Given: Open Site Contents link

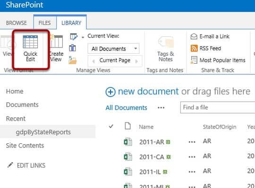Looking at the screenshot, I should tap(25, 146).
